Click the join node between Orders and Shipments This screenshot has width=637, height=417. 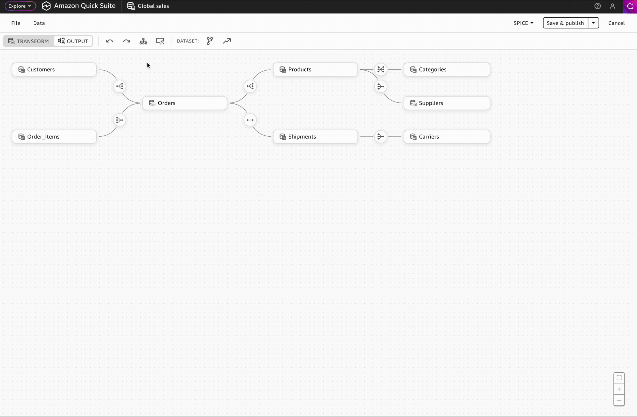250,120
